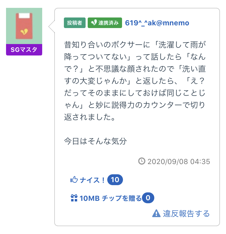Viewport: 226px width, 234px height.
Task: Click the leaf icon in 連携済み badge
Action: point(94,23)
